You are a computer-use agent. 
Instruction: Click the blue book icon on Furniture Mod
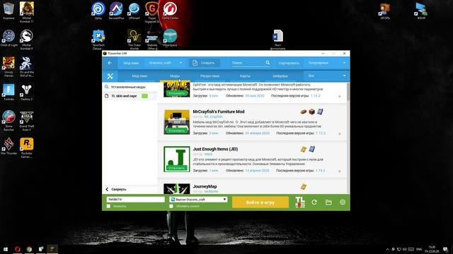(x=320, y=111)
